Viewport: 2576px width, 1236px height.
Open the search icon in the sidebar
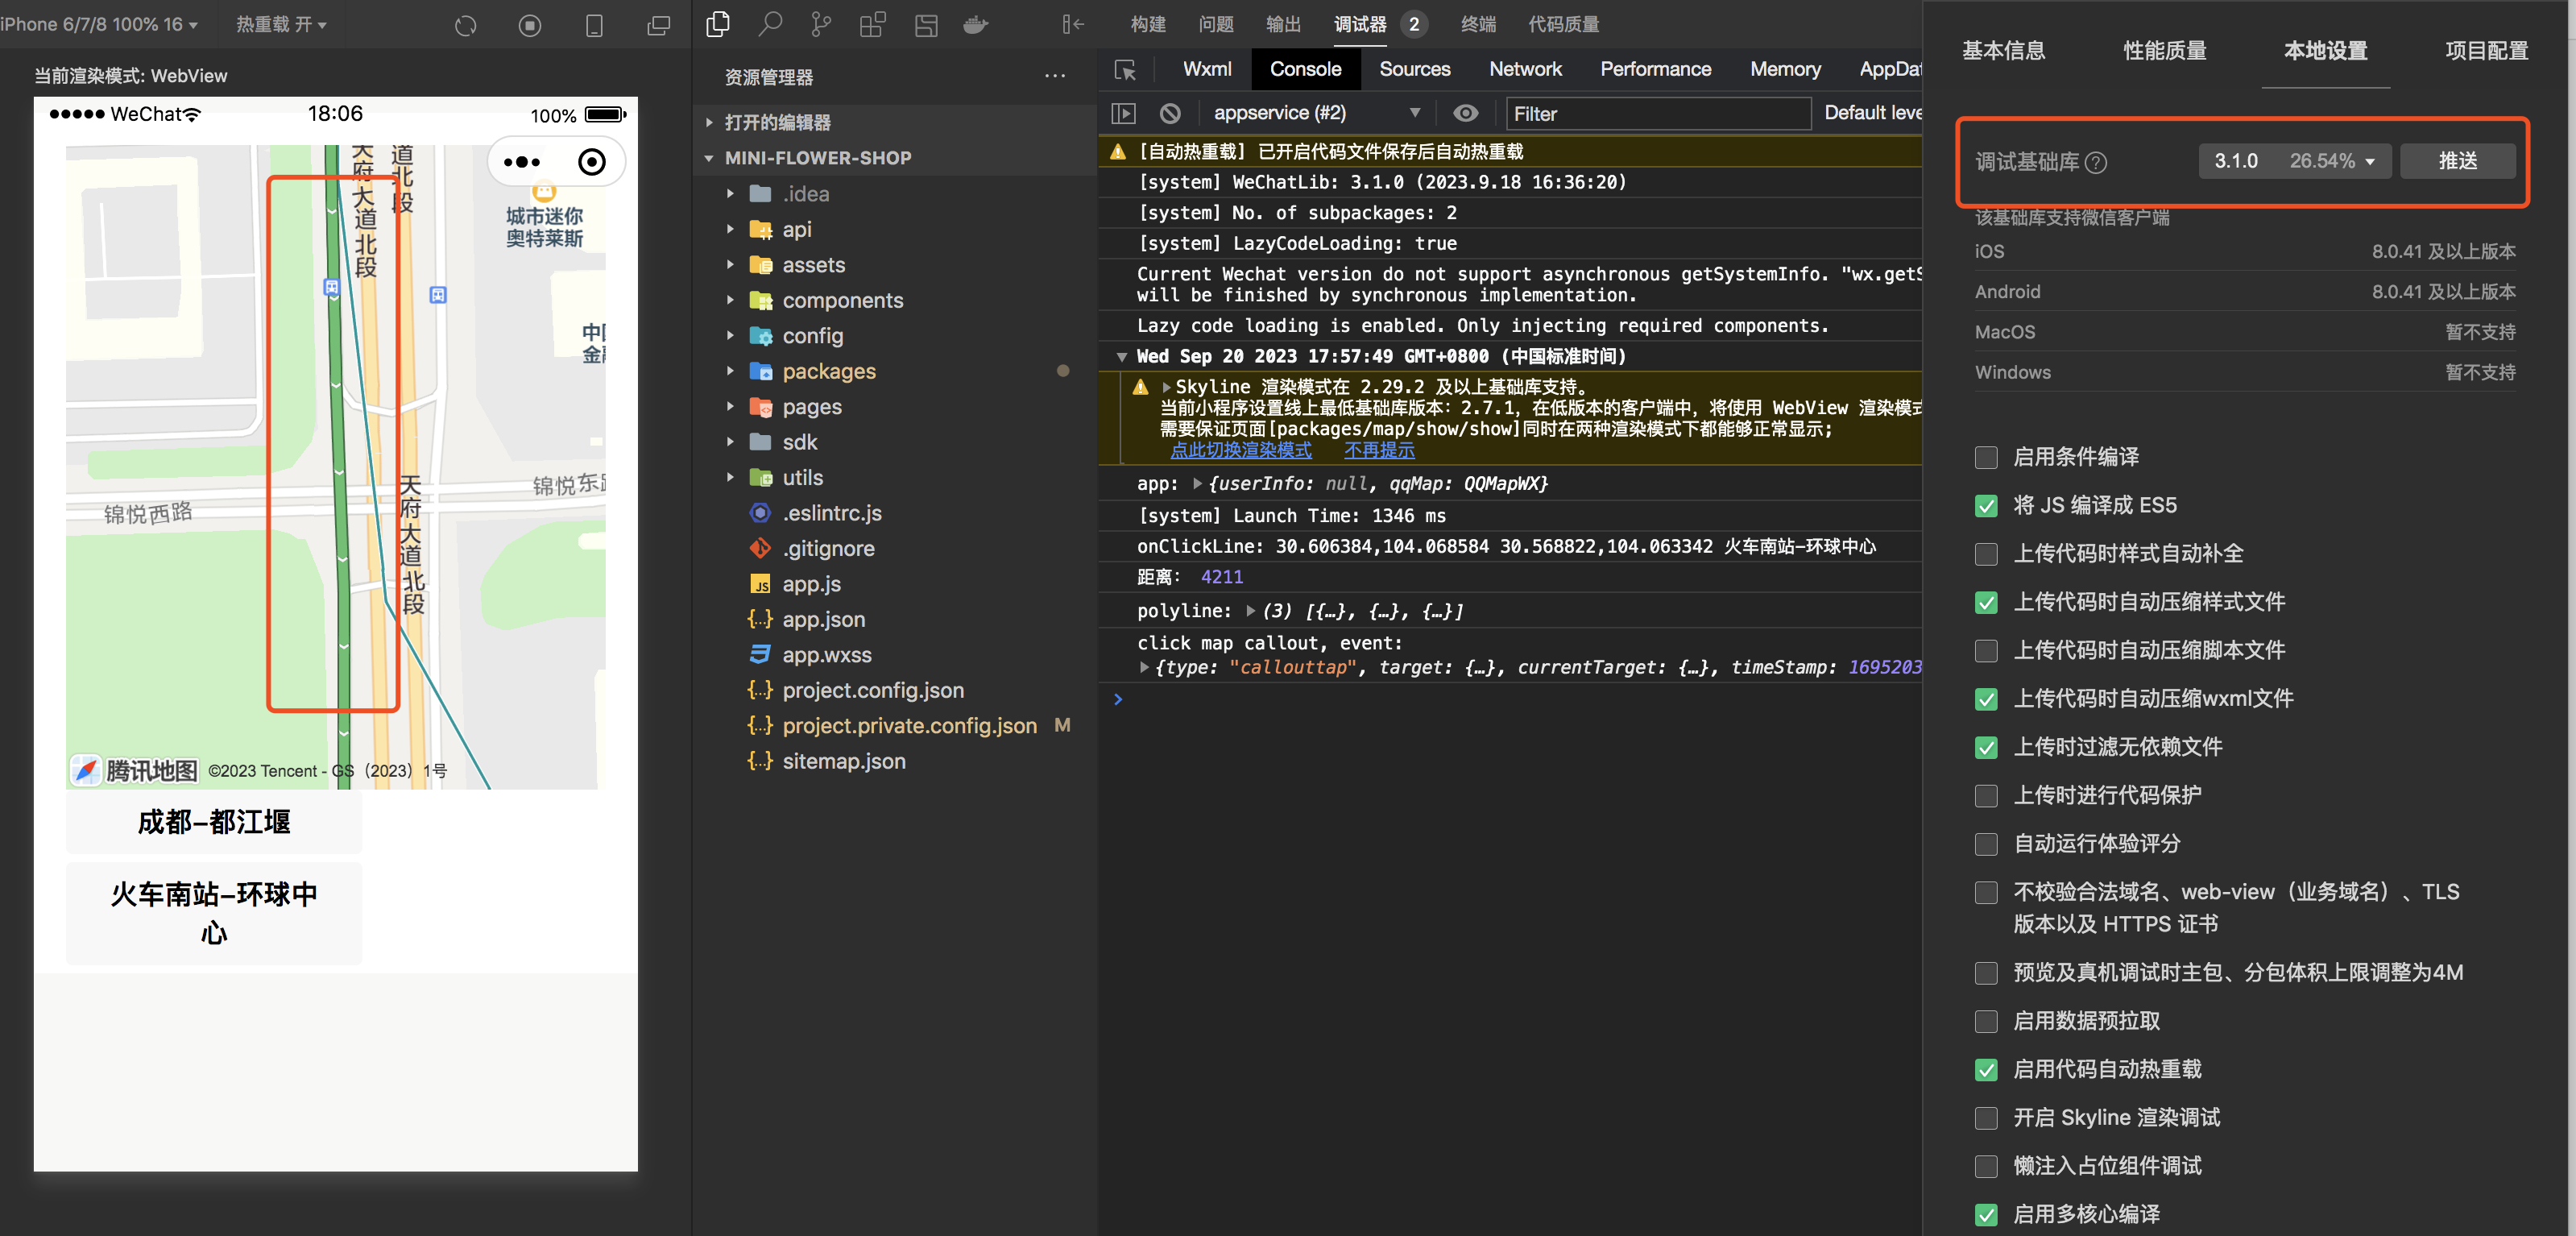point(769,24)
